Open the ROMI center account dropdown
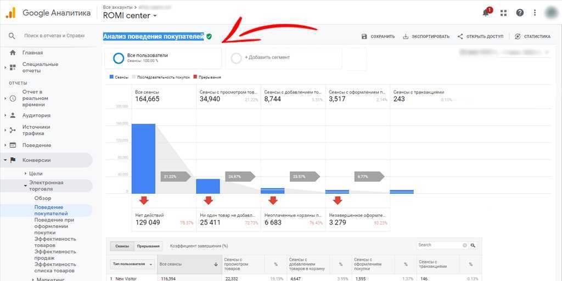Screen dimensions: 562x281 point(130,16)
